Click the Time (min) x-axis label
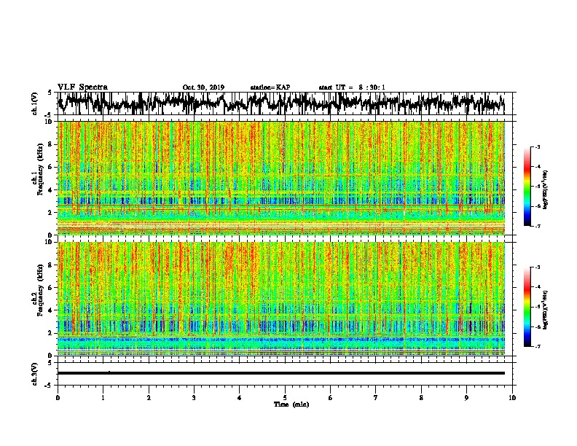 (x=291, y=404)
